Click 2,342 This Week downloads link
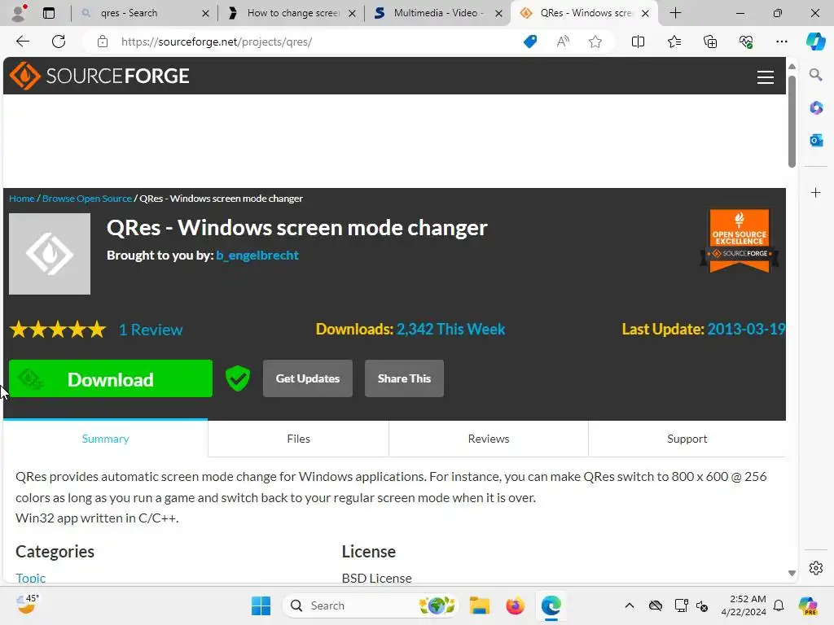 point(450,329)
